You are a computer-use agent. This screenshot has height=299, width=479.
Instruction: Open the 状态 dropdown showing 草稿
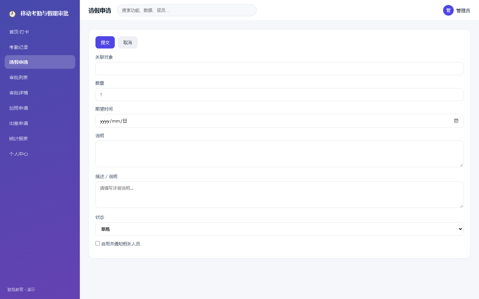click(x=279, y=229)
